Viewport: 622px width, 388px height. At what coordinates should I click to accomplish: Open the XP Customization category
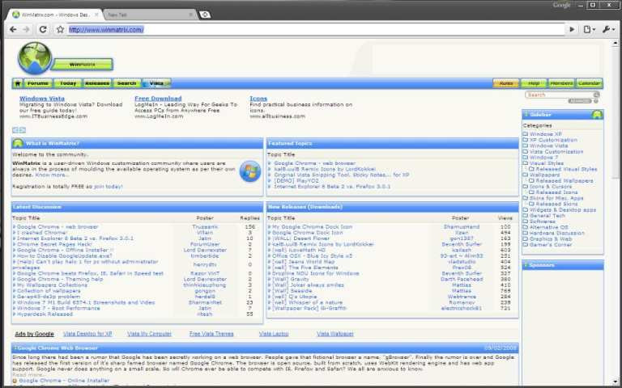click(553, 140)
